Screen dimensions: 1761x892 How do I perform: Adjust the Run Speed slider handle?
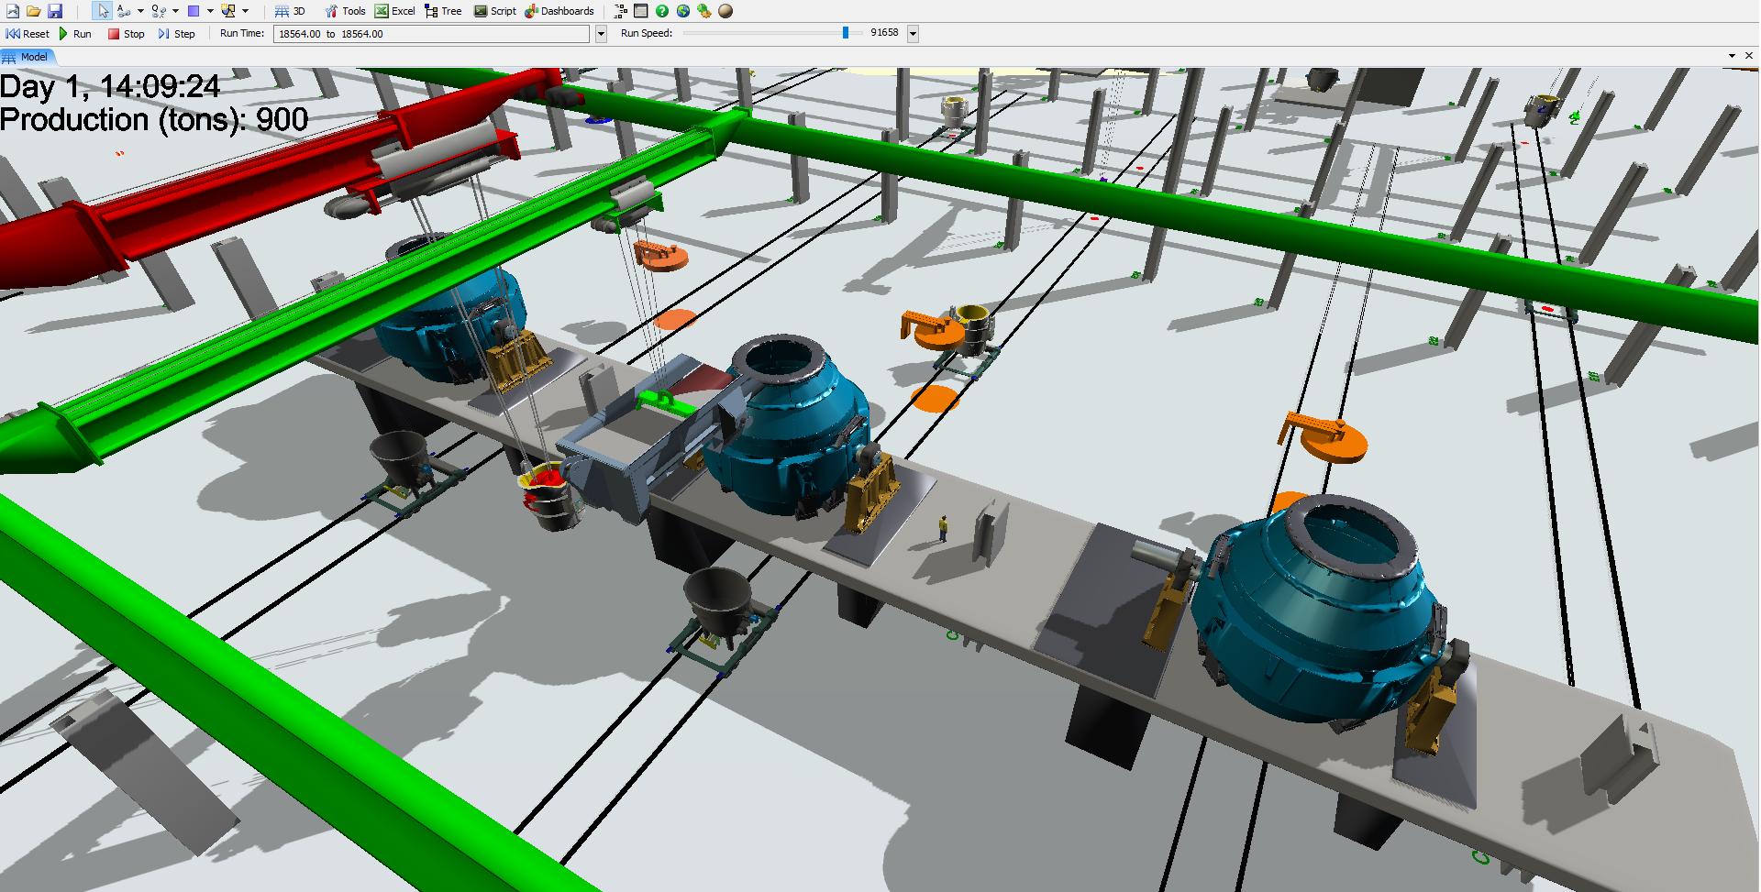[x=847, y=32]
